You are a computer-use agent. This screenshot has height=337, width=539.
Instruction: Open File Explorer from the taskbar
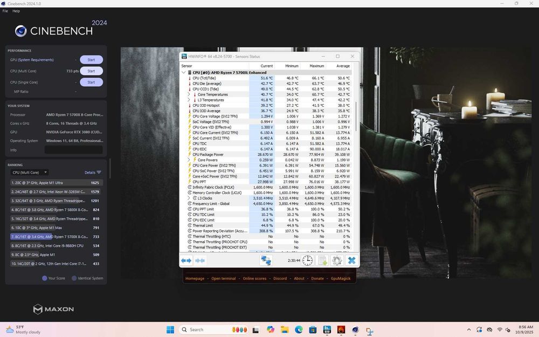[x=285, y=330]
